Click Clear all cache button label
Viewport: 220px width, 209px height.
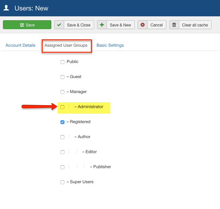click(195, 25)
